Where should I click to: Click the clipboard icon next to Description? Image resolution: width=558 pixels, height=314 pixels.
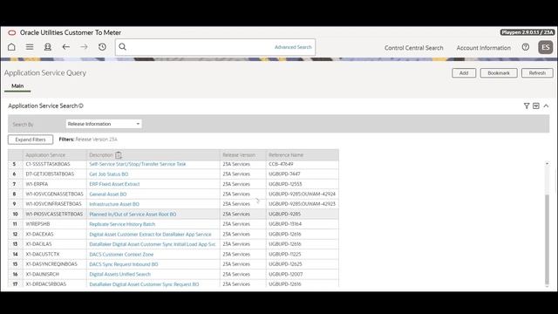click(119, 155)
